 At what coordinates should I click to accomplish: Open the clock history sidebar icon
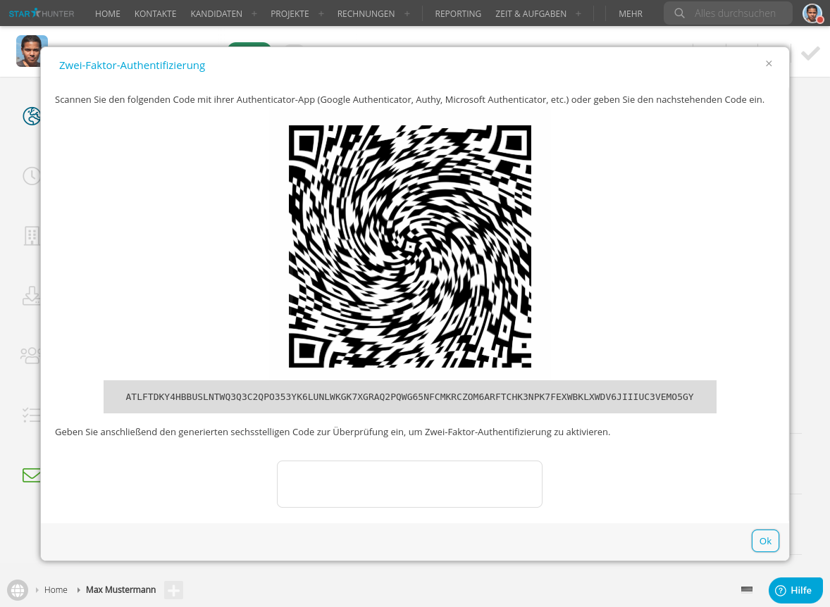(x=32, y=176)
